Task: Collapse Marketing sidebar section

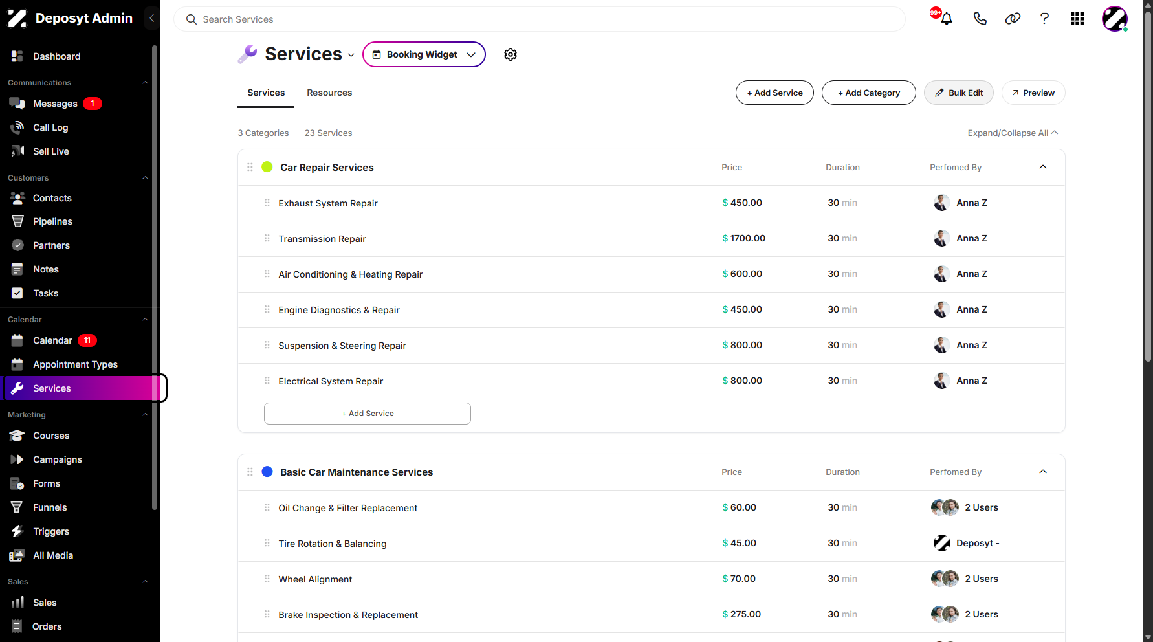Action: click(145, 415)
